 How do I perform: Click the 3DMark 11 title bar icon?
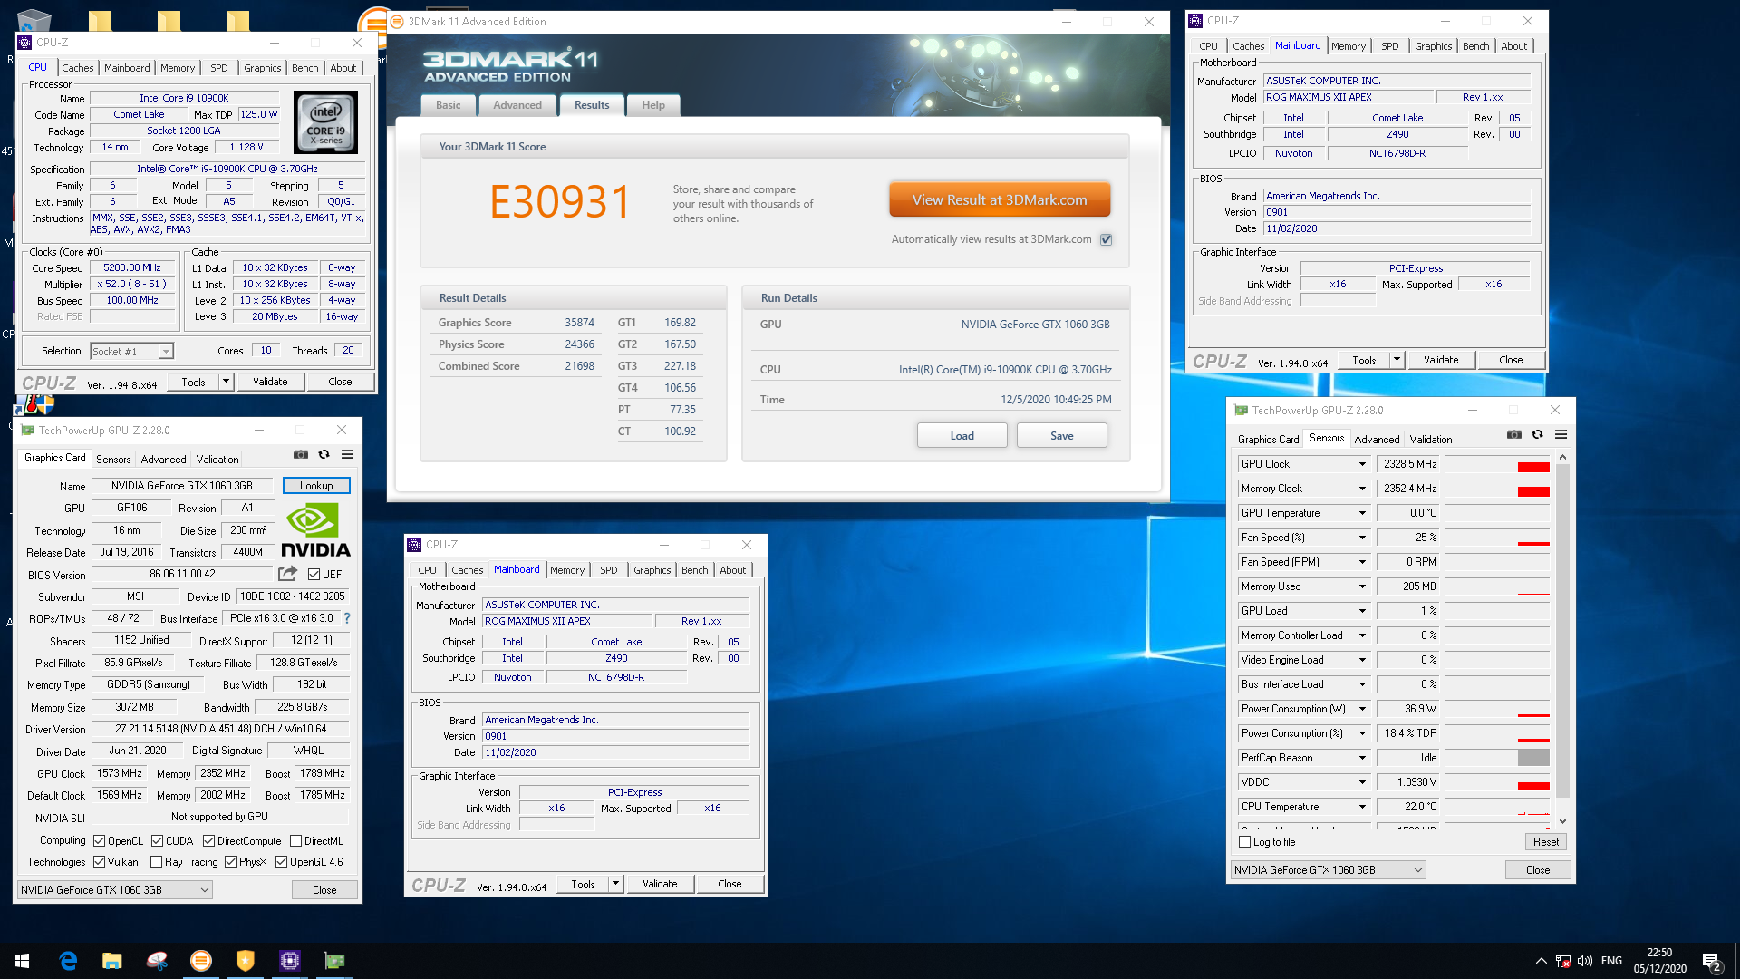397,22
